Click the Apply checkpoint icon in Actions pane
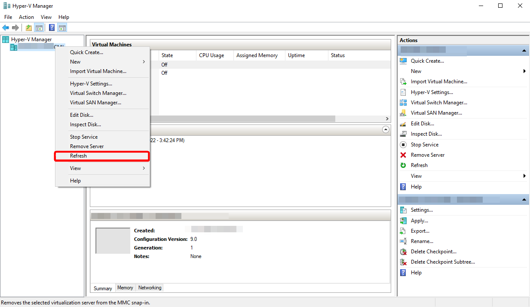Screen dimensions: 530x307 point(403,221)
